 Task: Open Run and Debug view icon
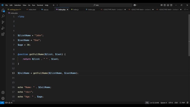(x=3, y=28)
